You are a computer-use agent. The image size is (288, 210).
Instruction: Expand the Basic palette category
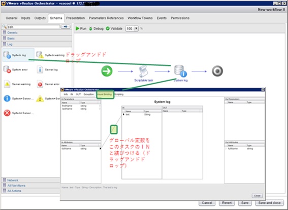(x=37, y=39)
